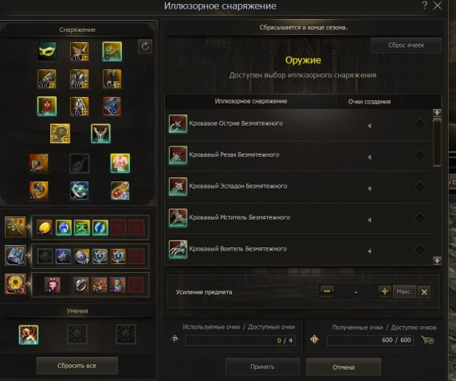This screenshot has width=456, height=381.
Task: Click the first skill icon under Умения
Action: click(29, 335)
